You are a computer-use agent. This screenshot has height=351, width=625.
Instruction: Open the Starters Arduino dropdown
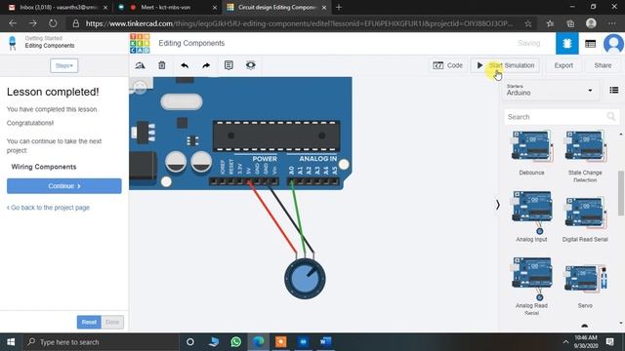coord(550,91)
